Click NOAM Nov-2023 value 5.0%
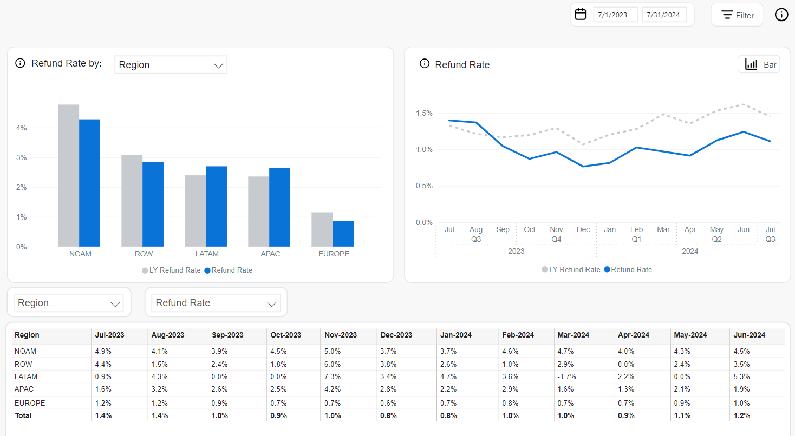Screen dimensions: 795x436 333,351
